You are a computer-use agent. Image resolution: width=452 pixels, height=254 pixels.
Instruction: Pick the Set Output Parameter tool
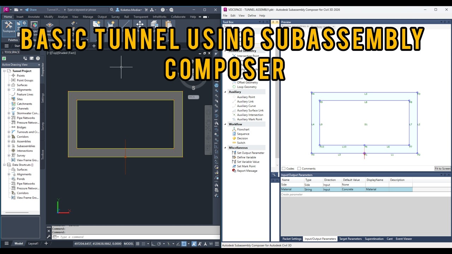(248, 153)
